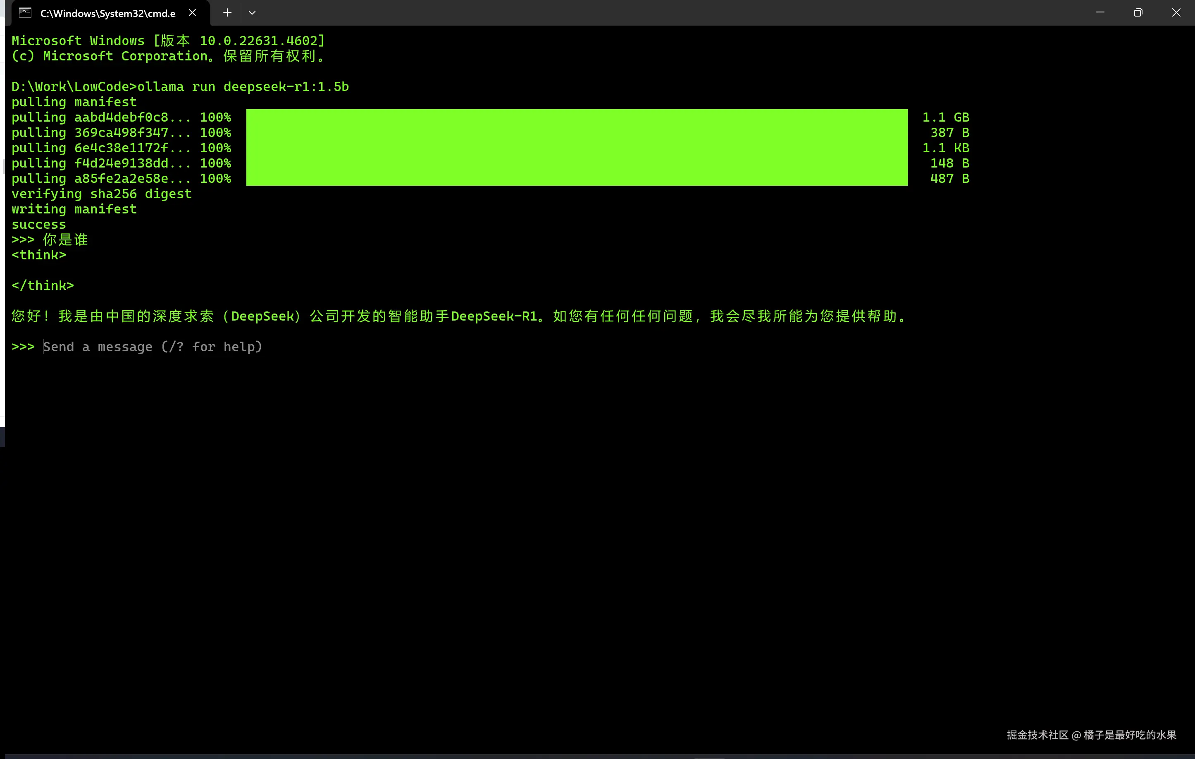
Task: Click the pulling a85fe2a2e58e line
Action: tap(122, 179)
